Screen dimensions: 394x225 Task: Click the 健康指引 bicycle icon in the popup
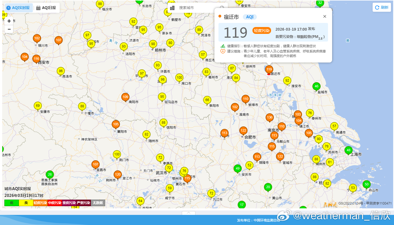pyautogui.click(x=223, y=46)
